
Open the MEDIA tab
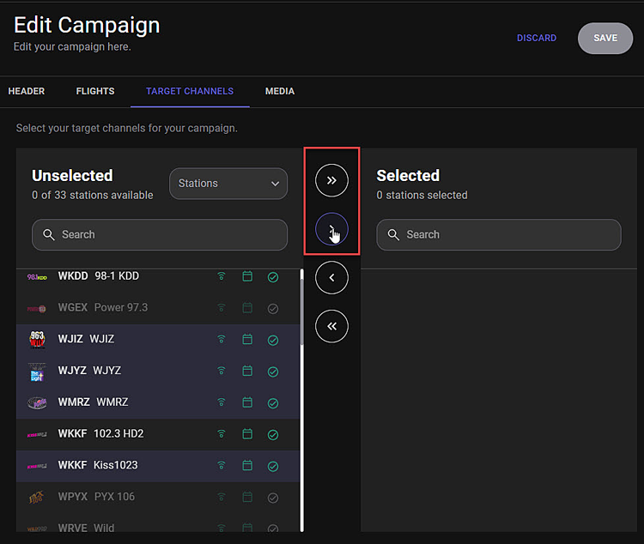click(x=280, y=91)
